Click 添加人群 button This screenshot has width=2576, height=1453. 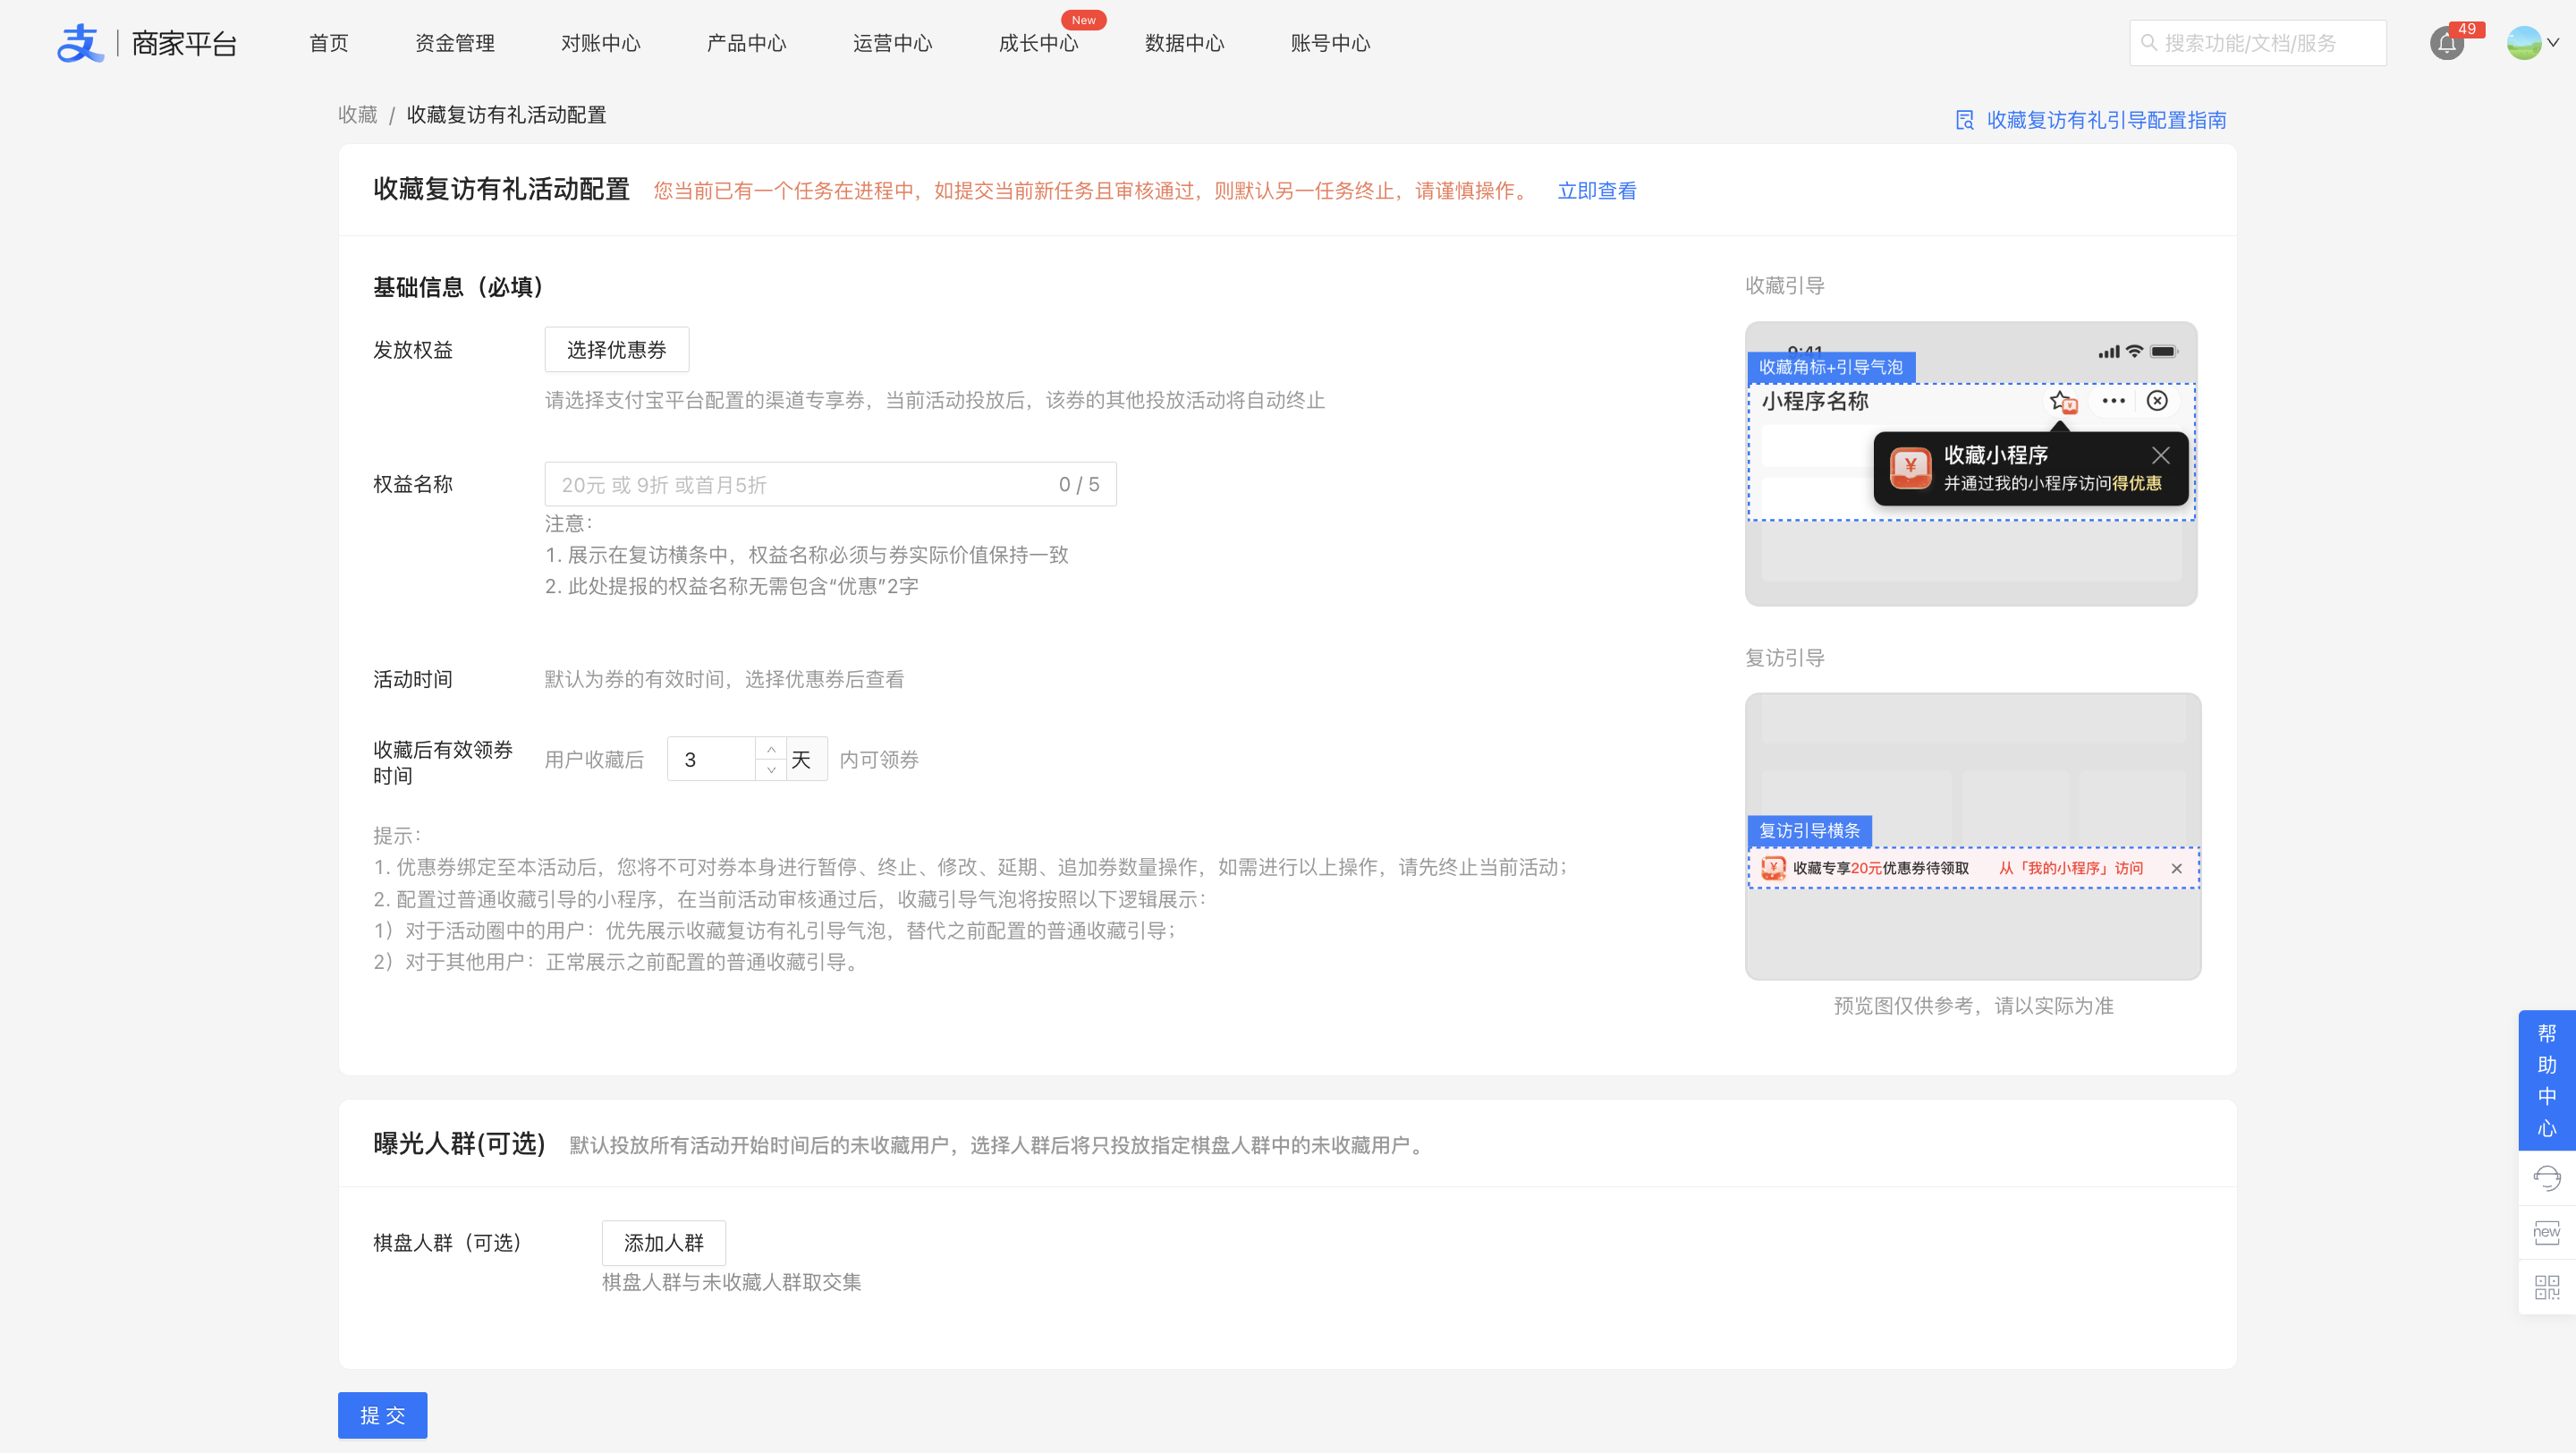point(664,1243)
